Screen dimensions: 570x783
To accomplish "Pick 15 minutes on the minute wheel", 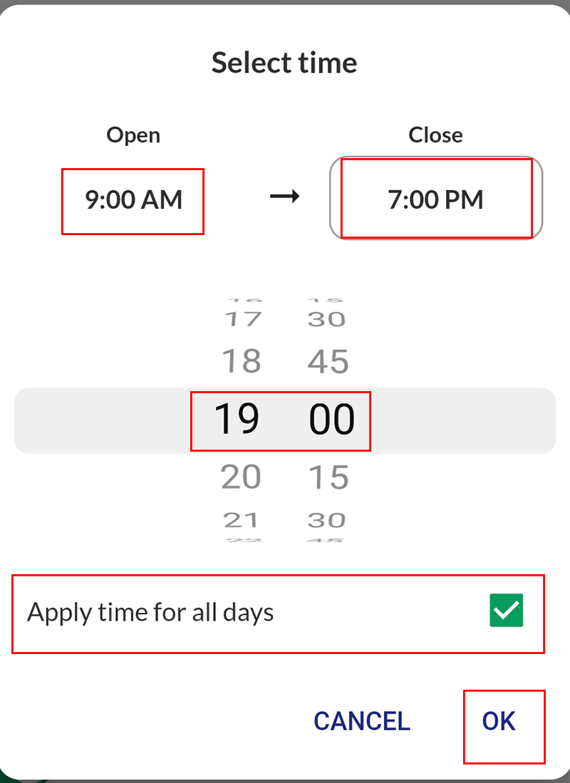I will click(328, 477).
